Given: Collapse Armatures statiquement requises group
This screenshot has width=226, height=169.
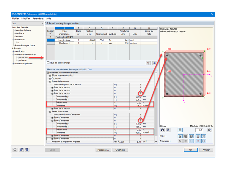Looking at the screenshot, I should pos(48,73).
